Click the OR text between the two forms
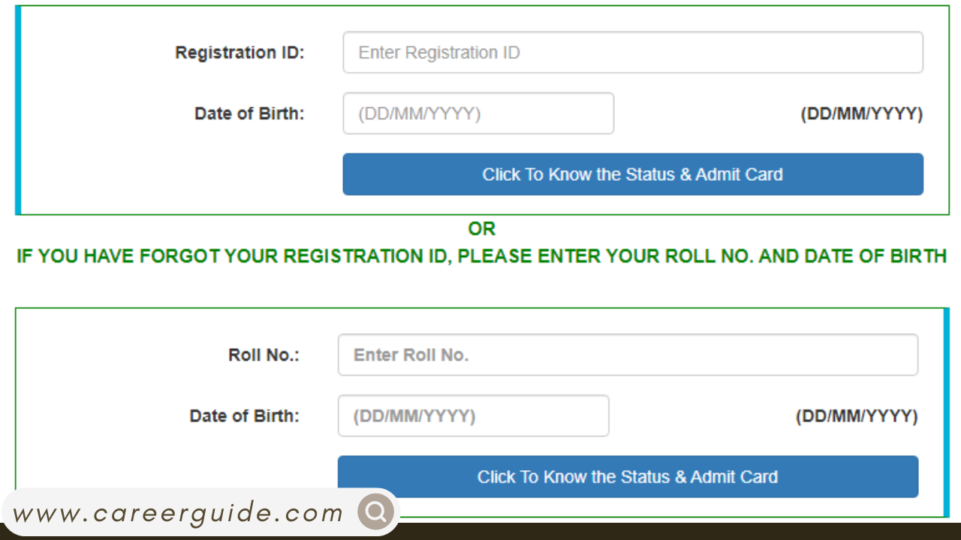The image size is (961, 540). point(482,229)
